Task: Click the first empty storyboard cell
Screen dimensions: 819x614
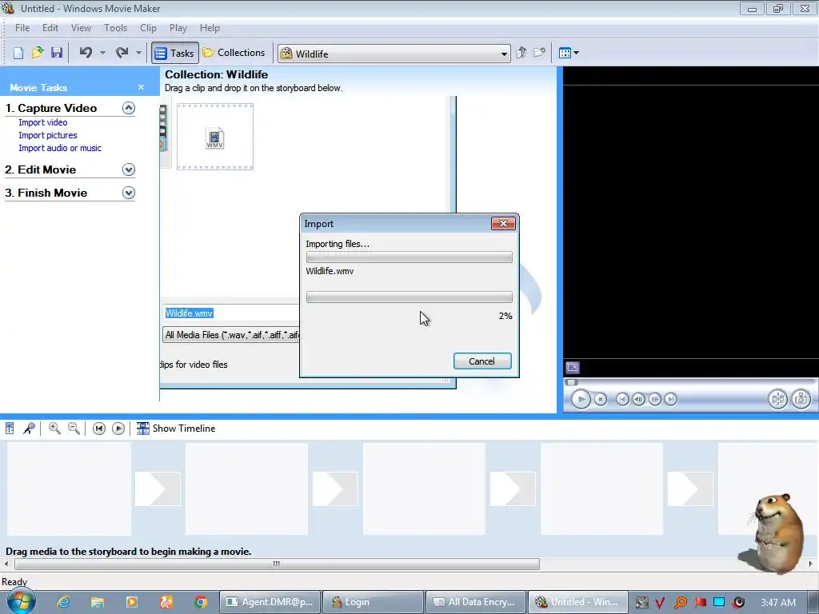Action: click(x=69, y=488)
